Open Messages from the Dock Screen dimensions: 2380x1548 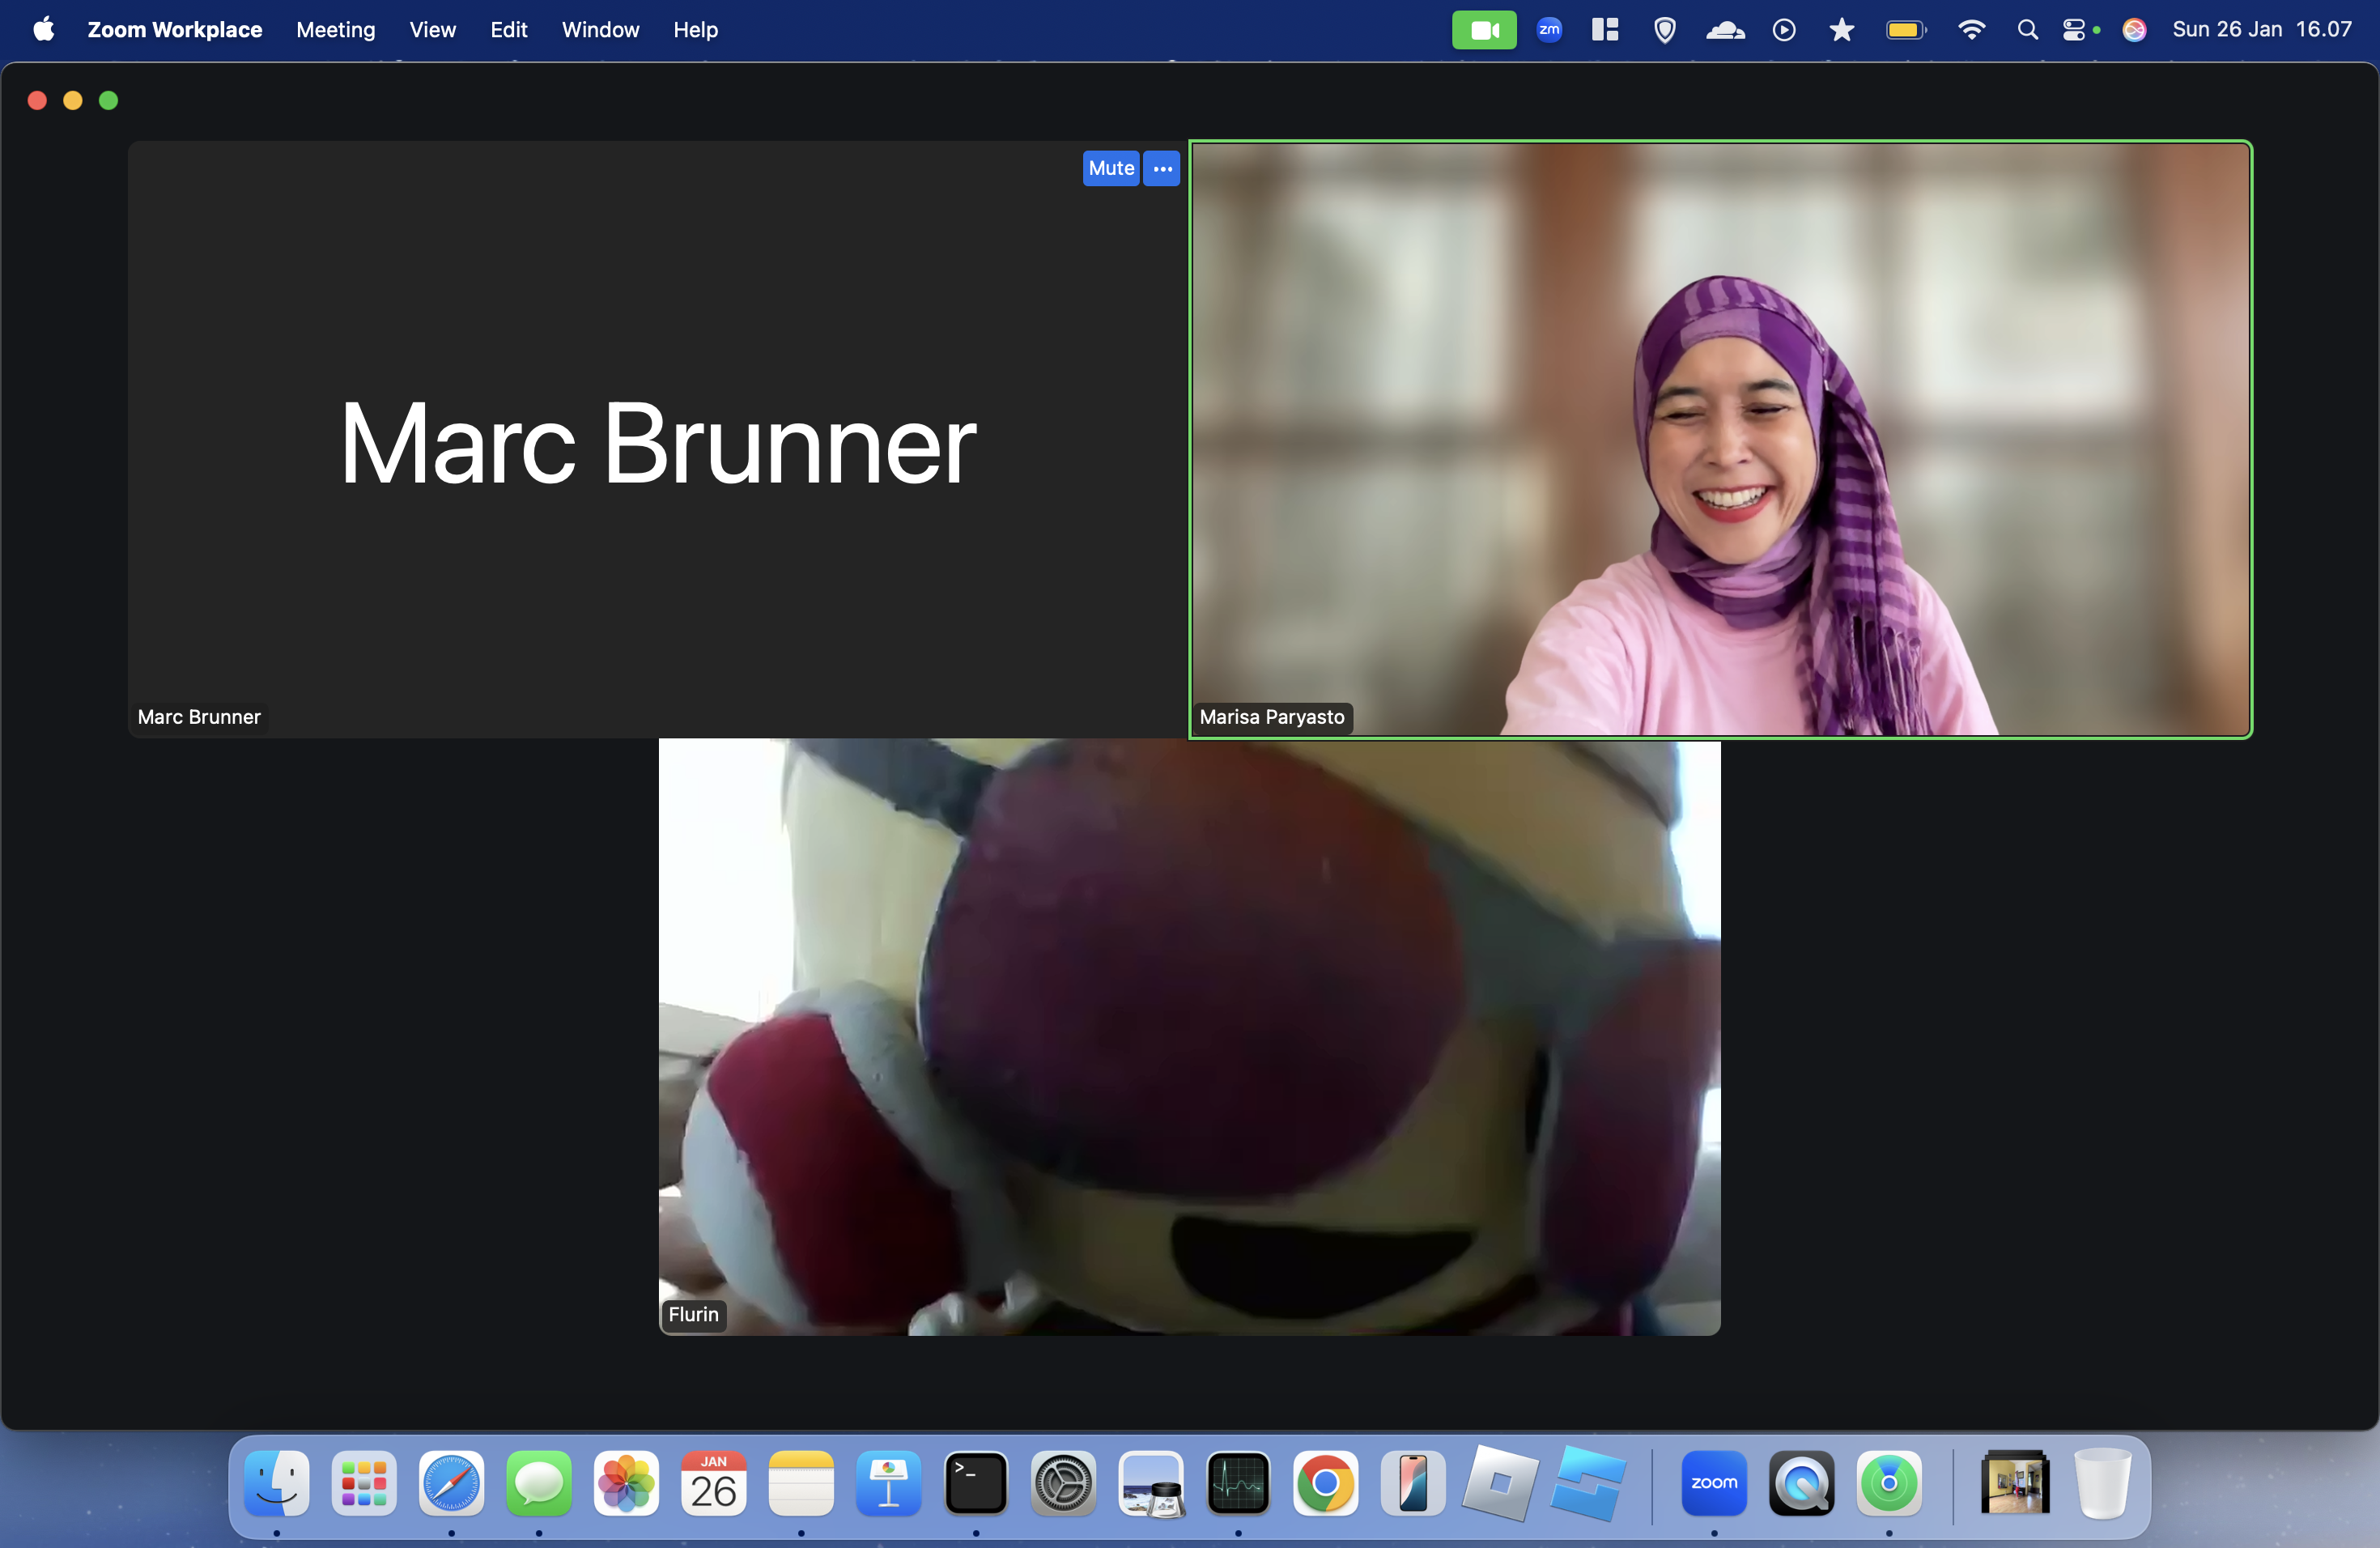pos(539,1483)
